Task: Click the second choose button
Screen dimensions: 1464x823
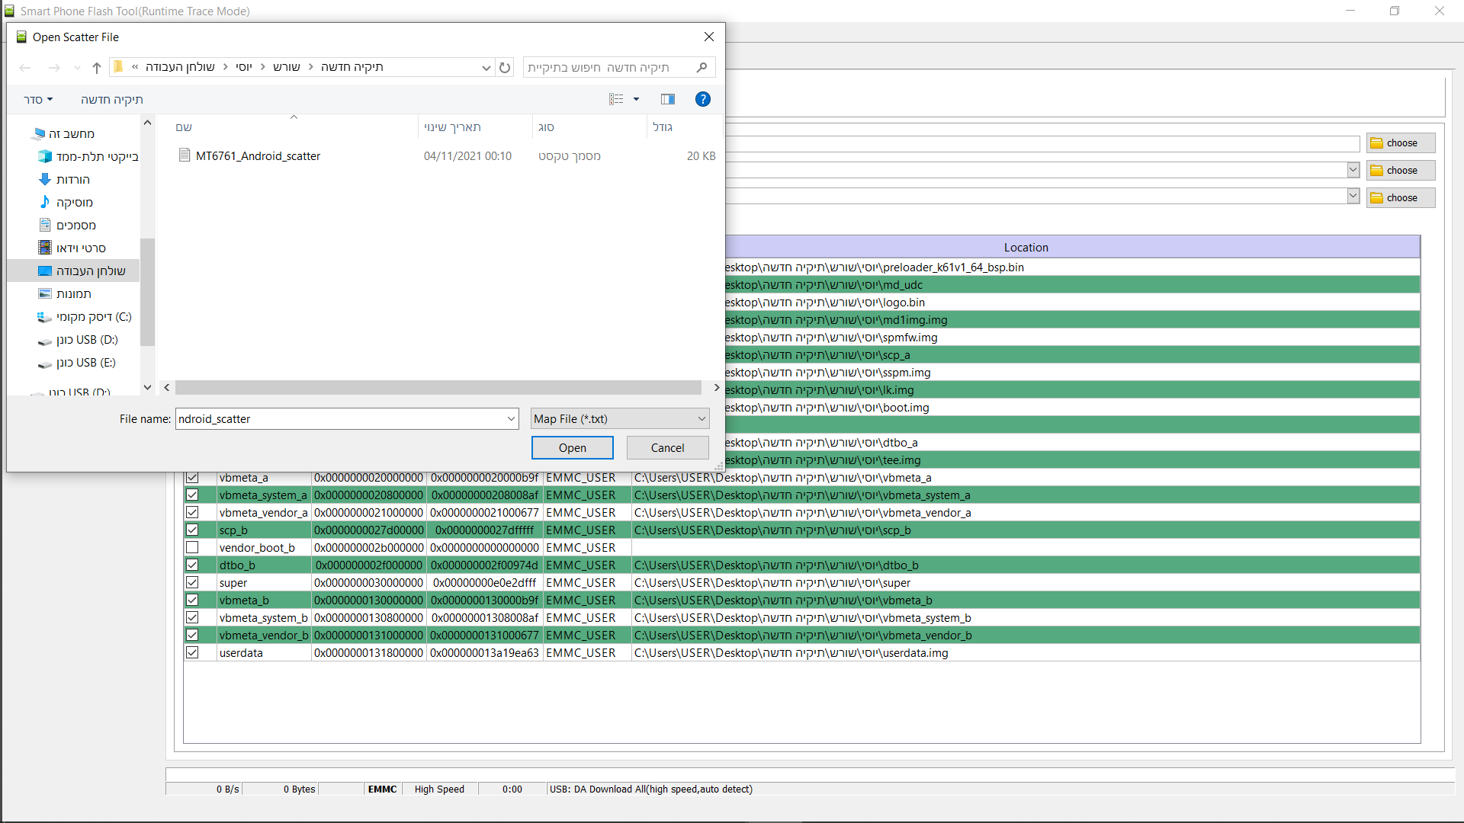Action: pyautogui.click(x=1401, y=171)
